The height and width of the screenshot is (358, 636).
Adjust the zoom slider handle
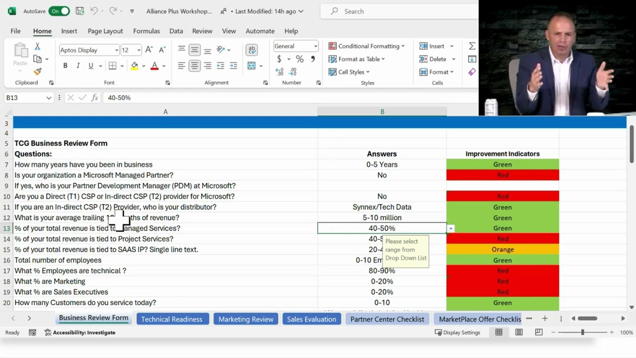pyautogui.click(x=582, y=332)
